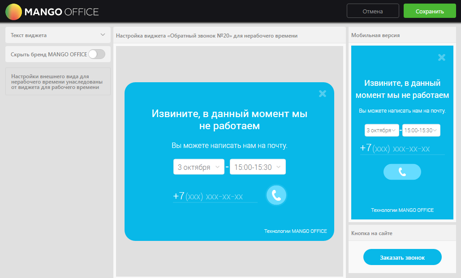The image size is (461, 278).
Task: Click the green Сохранить button
Action: 430,11
